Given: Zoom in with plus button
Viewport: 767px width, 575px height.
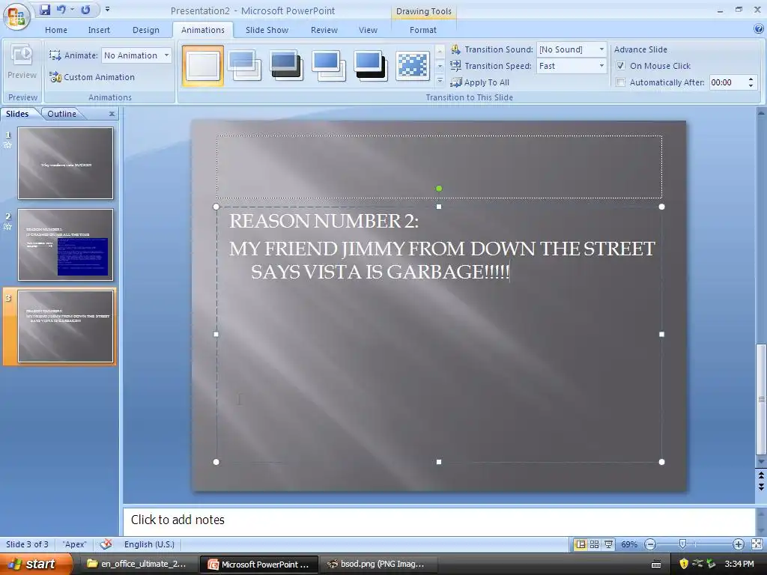Looking at the screenshot, I should tap(738, 544).
